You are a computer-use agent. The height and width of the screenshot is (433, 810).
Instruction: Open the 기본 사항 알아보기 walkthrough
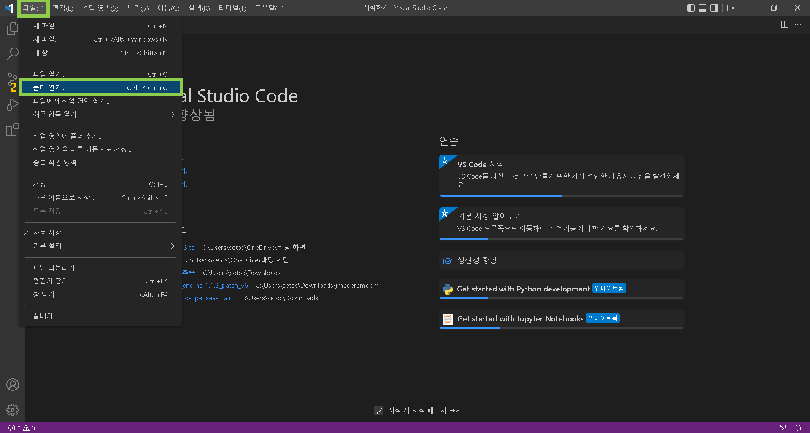tap(562, 223)
